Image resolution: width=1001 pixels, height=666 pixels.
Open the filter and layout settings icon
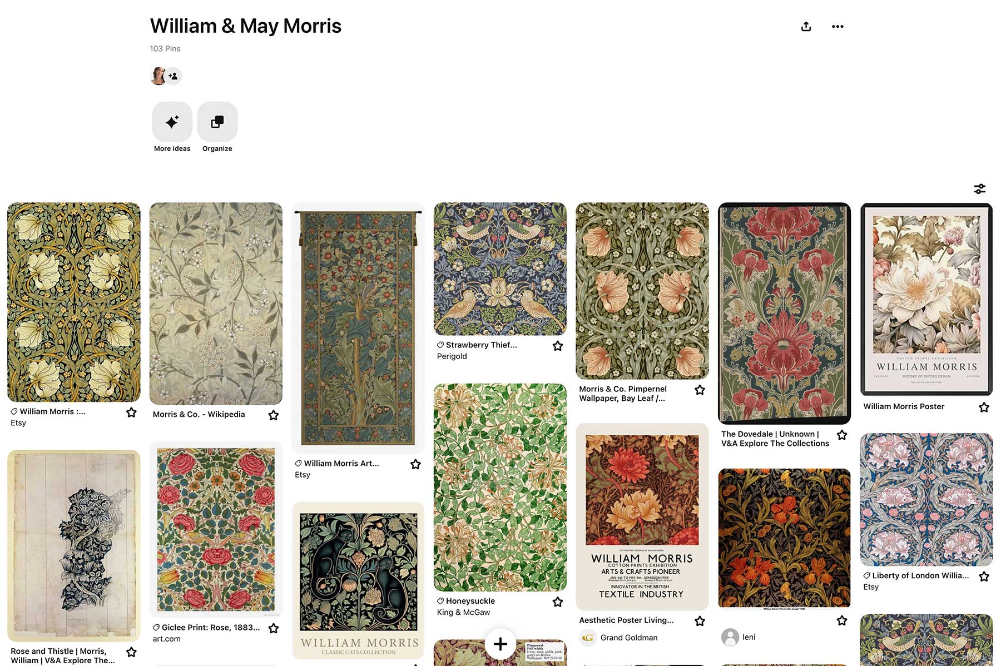[x=980, y=189]
